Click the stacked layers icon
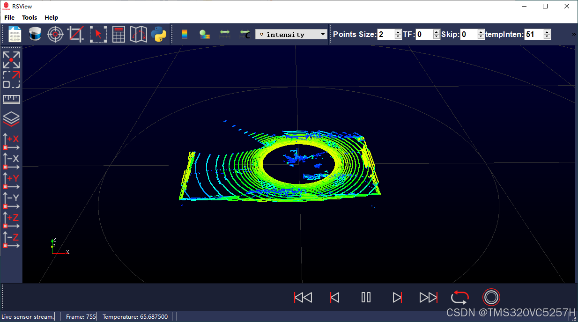Screen dimensions: 578x322 tap(11, 119)
